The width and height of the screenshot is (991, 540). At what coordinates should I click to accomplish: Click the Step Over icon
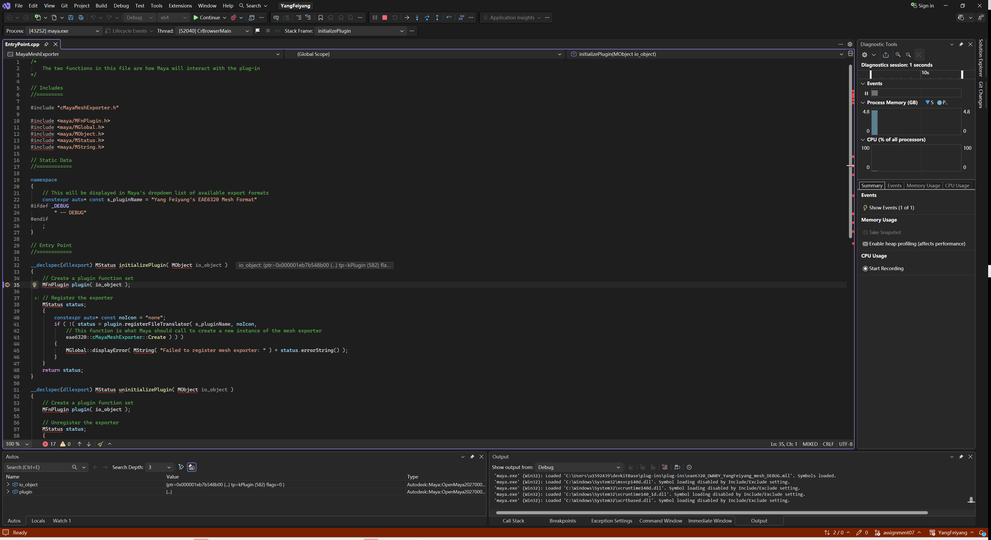click(x=427, y=18)
